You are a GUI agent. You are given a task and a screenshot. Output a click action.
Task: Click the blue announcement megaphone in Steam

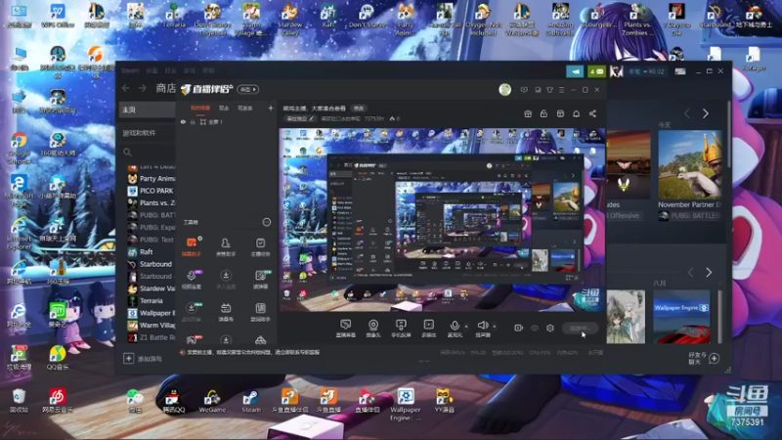coord(575,71)
